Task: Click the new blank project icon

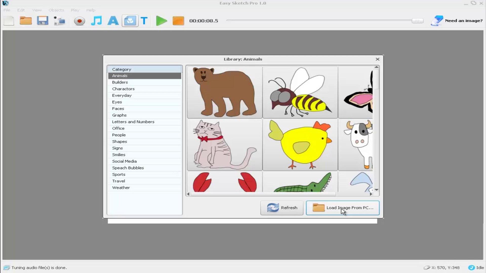Action: click(x=9, y=21)
